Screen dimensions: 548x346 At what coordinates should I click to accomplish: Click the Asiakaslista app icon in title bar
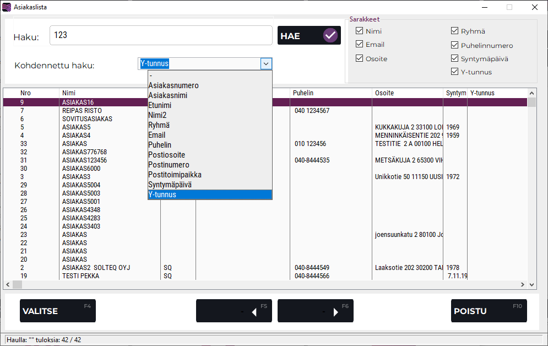pos(7,7)
